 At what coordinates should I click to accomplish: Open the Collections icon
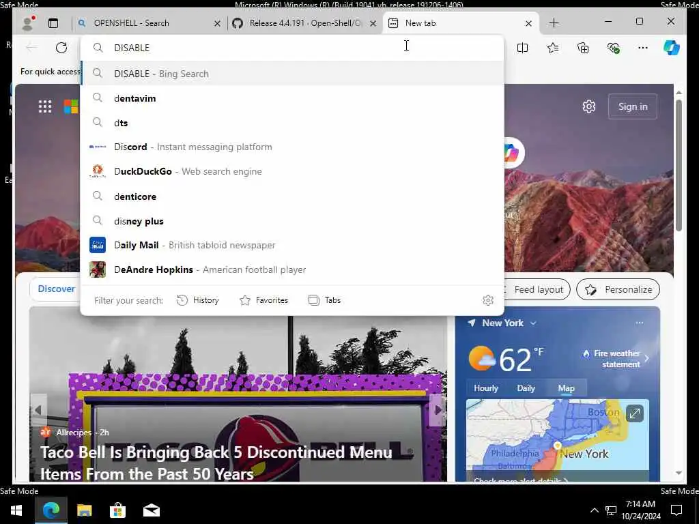(x=583, y=48)
